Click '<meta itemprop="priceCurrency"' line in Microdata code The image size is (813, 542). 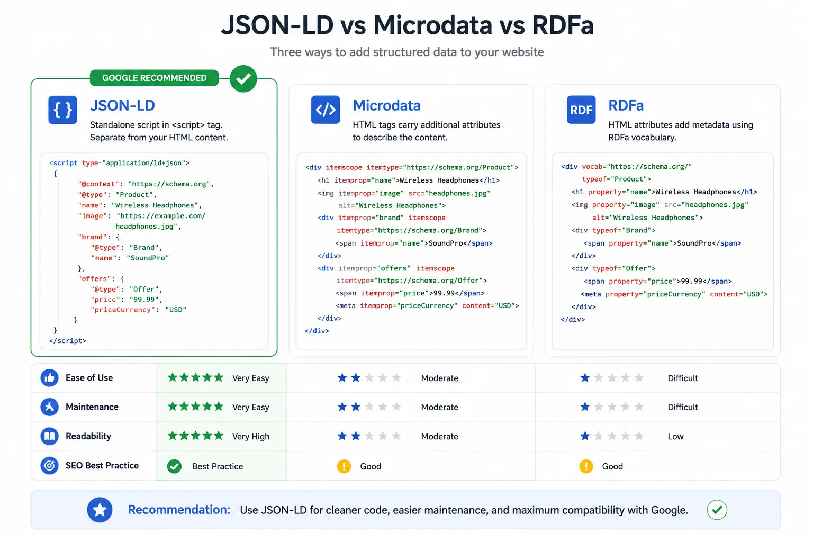click(x=427, y=306)
